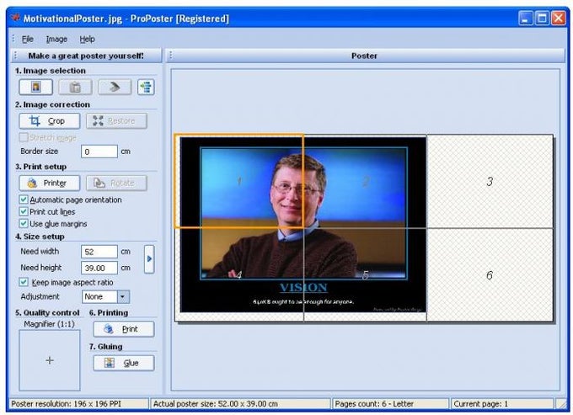Select poster page 3

(490, 181)
